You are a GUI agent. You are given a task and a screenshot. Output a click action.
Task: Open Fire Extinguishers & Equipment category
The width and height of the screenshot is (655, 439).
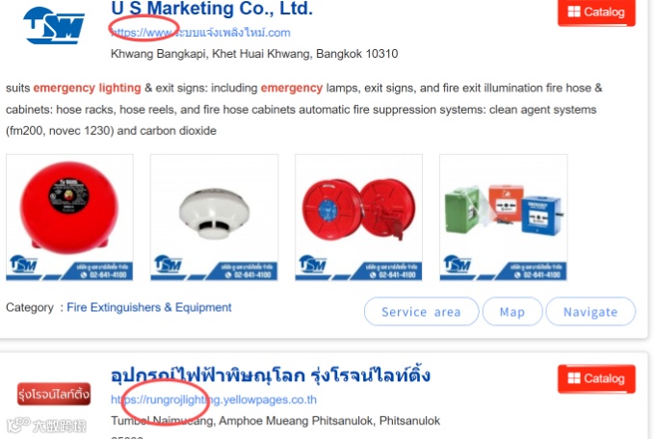tap(149, 307)
